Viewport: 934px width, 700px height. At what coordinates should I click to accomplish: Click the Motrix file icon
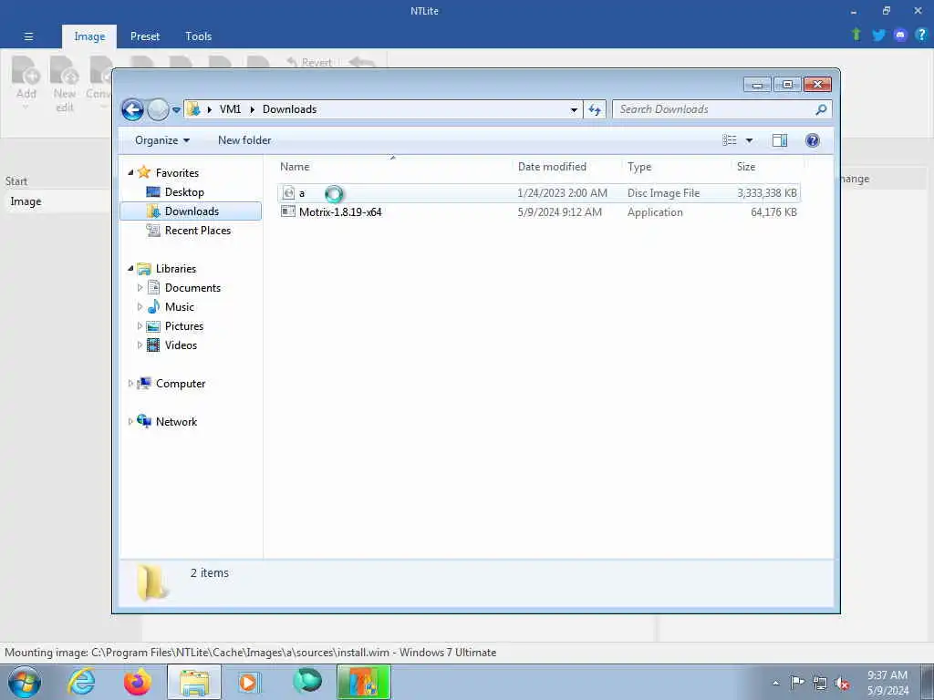click(x=288, y=211)
